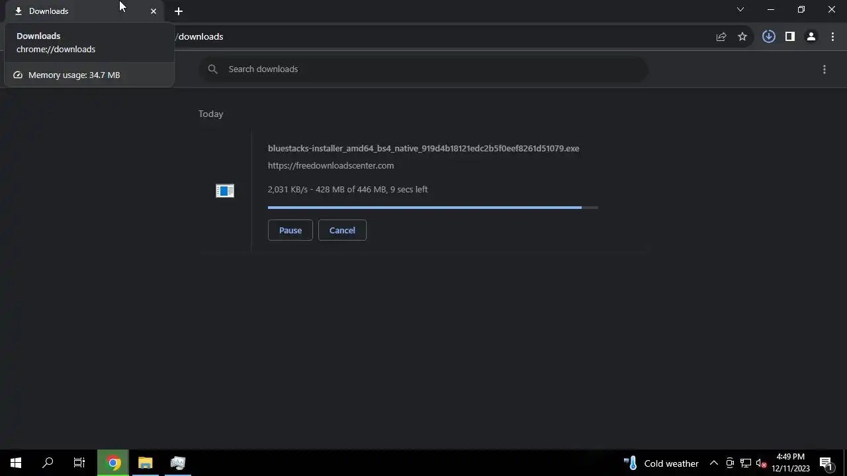Screen dimensions: 847x476
Task: Toggle the side panel icon
Action: [x=789, y=37]
